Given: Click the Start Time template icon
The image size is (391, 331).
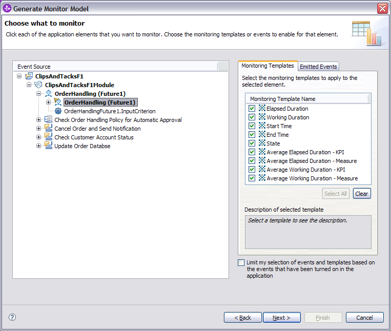Looking at the screenshot, I should pyautogui.click(x=262, y=126).
